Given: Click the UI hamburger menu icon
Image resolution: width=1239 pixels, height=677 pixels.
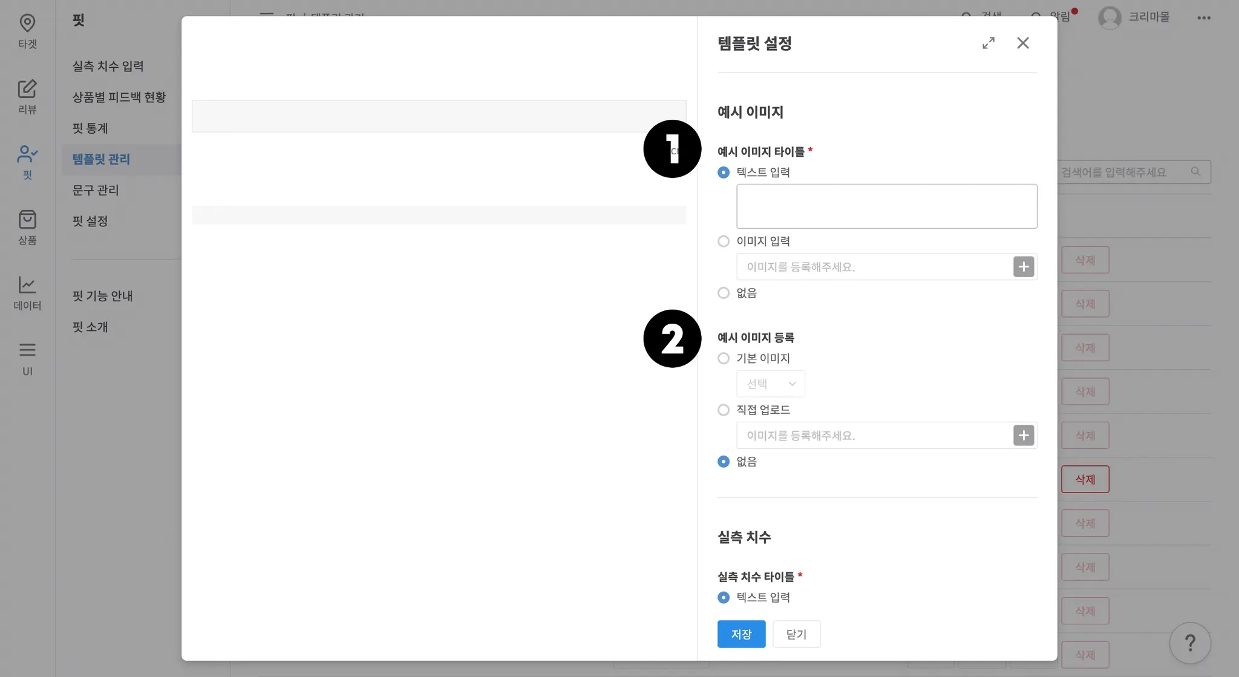Looking at the screenshot, I should click(x=27, y=350).
